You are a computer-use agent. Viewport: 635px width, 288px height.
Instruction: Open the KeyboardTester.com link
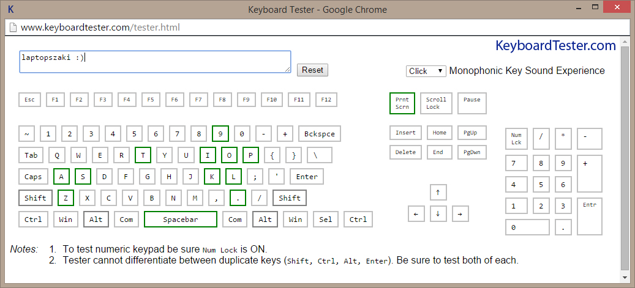click(x=555, y=46)
